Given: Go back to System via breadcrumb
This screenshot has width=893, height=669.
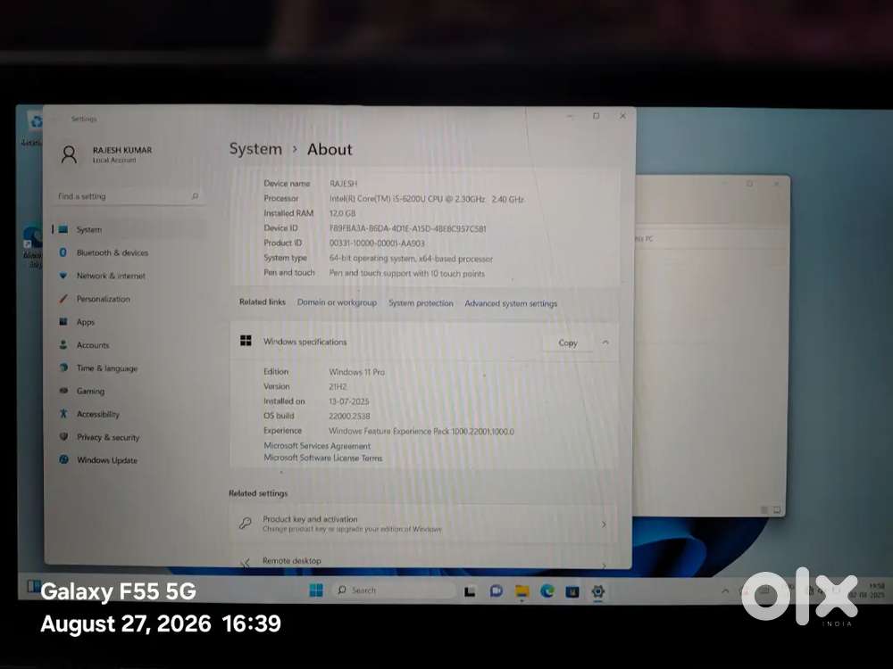Looking at the screenshot, I should point(255,149).
